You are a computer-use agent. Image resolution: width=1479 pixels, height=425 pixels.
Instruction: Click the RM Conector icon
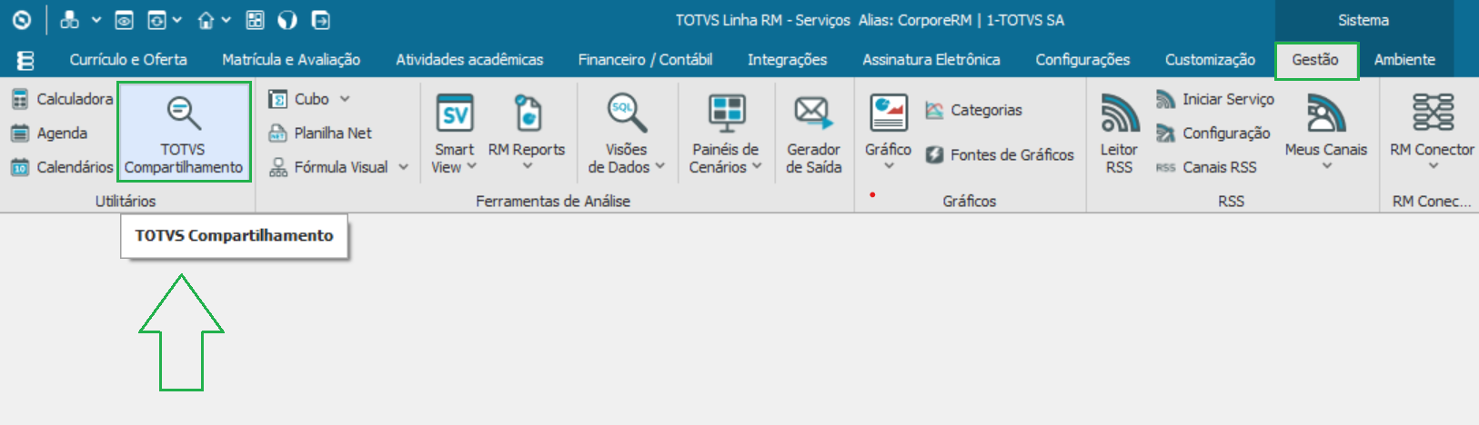(1433, 114)
